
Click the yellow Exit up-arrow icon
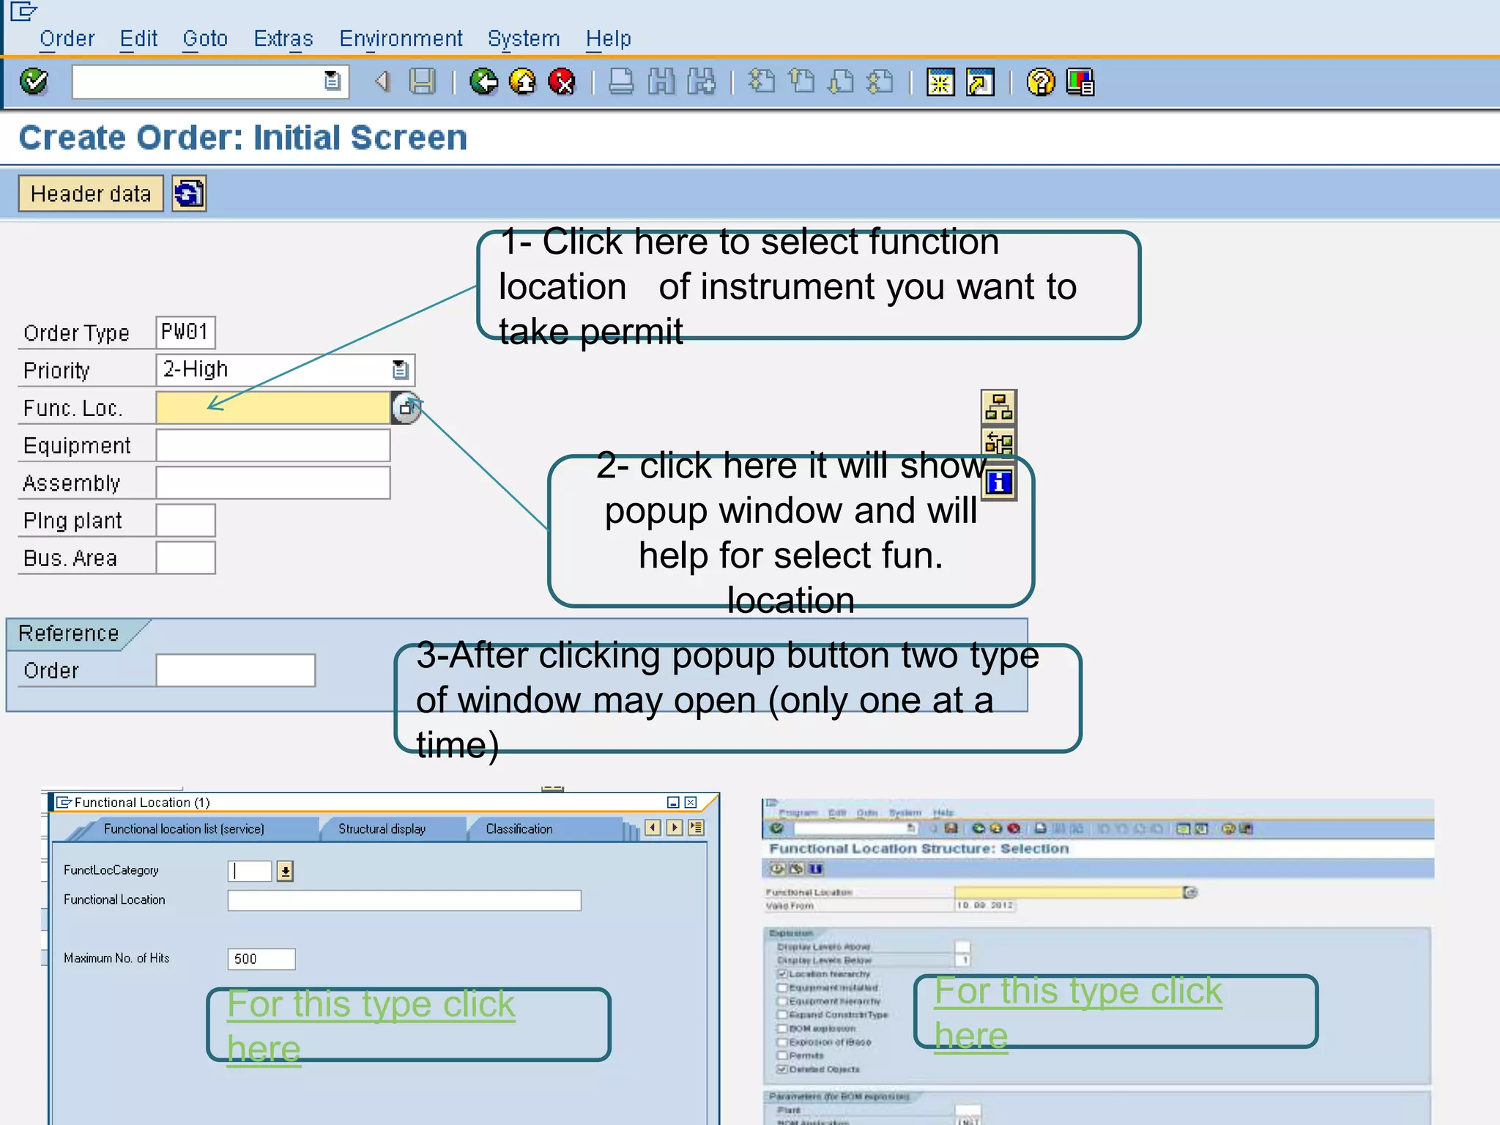[523, 81]
